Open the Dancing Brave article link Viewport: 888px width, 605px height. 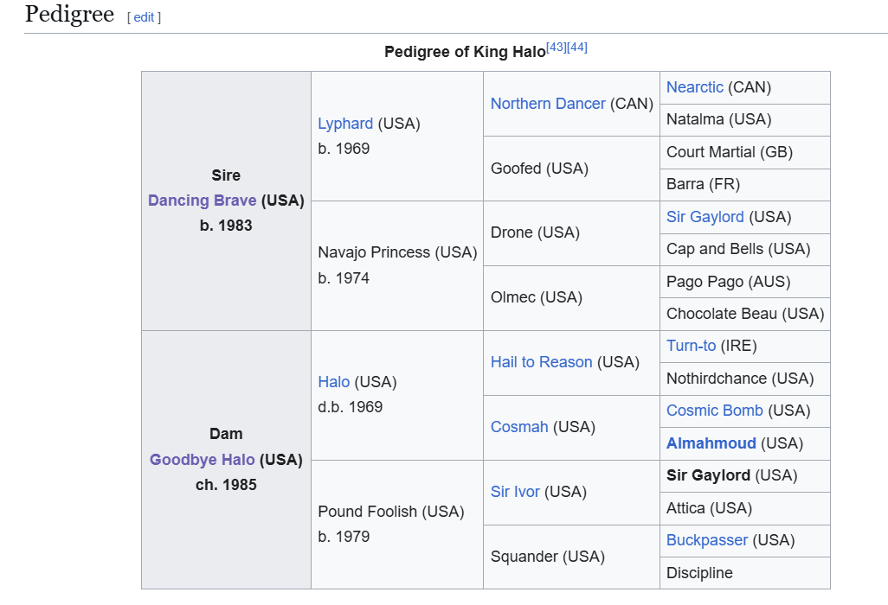coord(203,201)
